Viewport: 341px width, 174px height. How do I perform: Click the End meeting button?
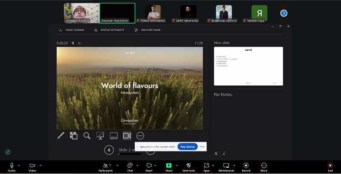click(330, 167)
